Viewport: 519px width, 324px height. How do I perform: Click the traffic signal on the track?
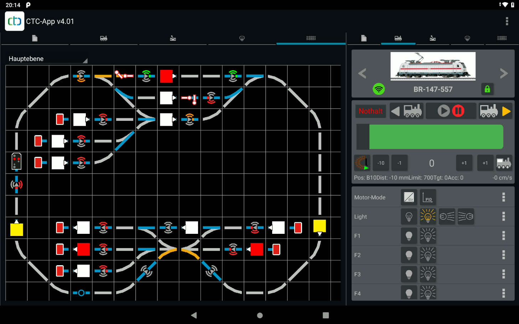tap(16, 161)
